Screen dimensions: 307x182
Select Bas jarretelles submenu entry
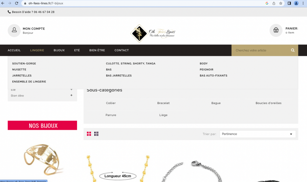click(x=119, y=76)
